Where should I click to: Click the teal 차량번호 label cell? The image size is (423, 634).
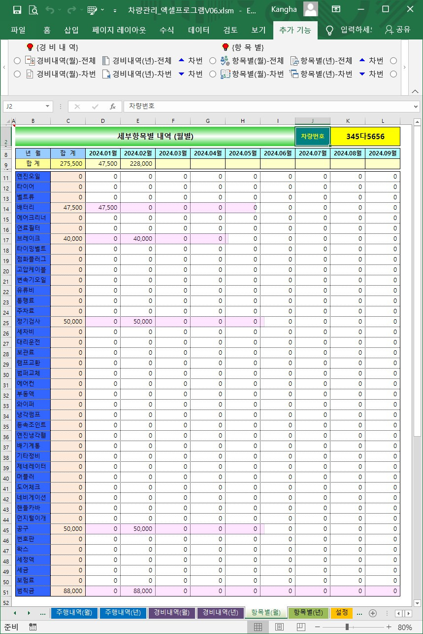click(313, 136)
